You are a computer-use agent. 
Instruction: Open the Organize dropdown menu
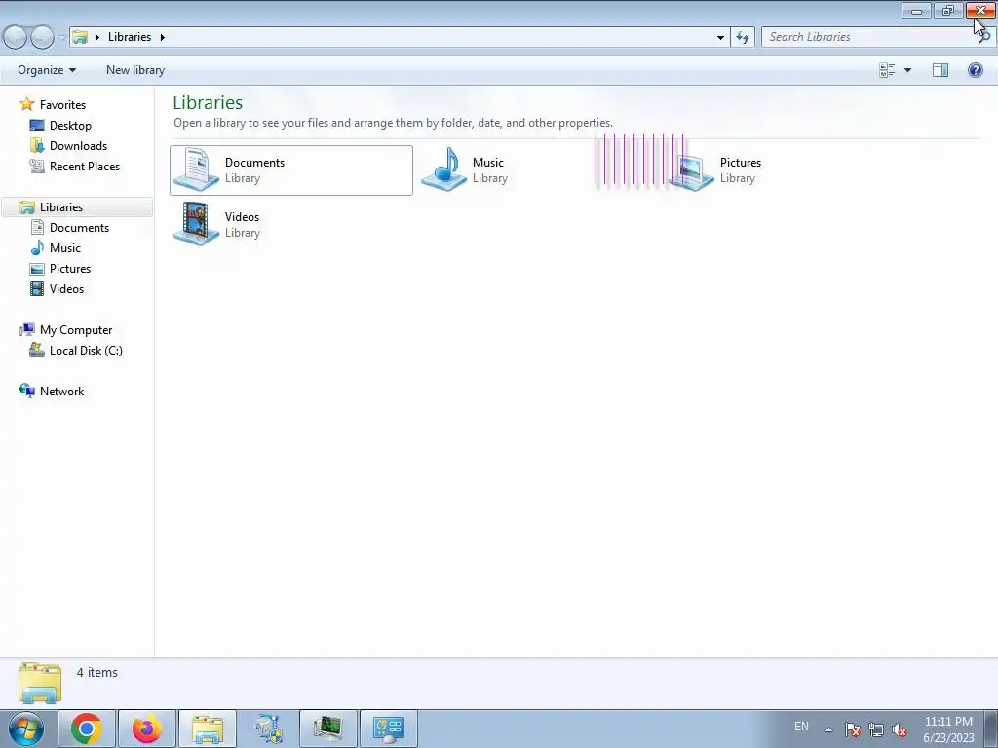tap(47, 70)
